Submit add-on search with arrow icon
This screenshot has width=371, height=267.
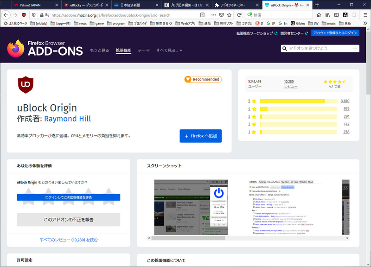point(355,49)
